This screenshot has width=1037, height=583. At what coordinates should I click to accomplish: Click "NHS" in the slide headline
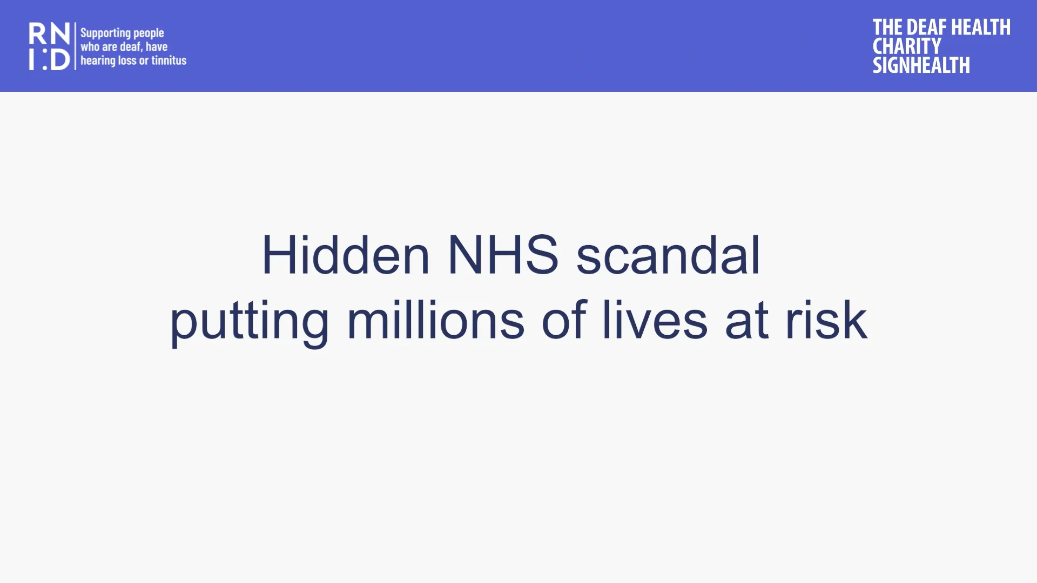(503, 255)
